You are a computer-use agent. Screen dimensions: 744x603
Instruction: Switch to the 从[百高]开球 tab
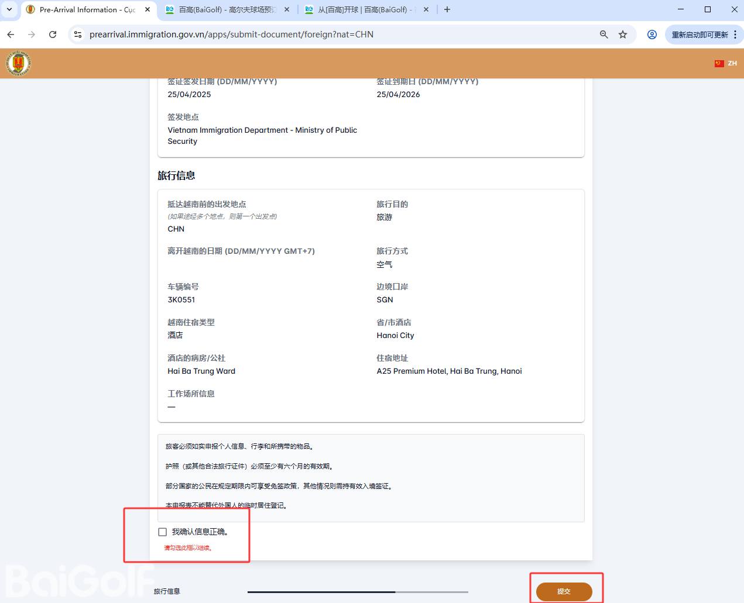coord(363,9)
